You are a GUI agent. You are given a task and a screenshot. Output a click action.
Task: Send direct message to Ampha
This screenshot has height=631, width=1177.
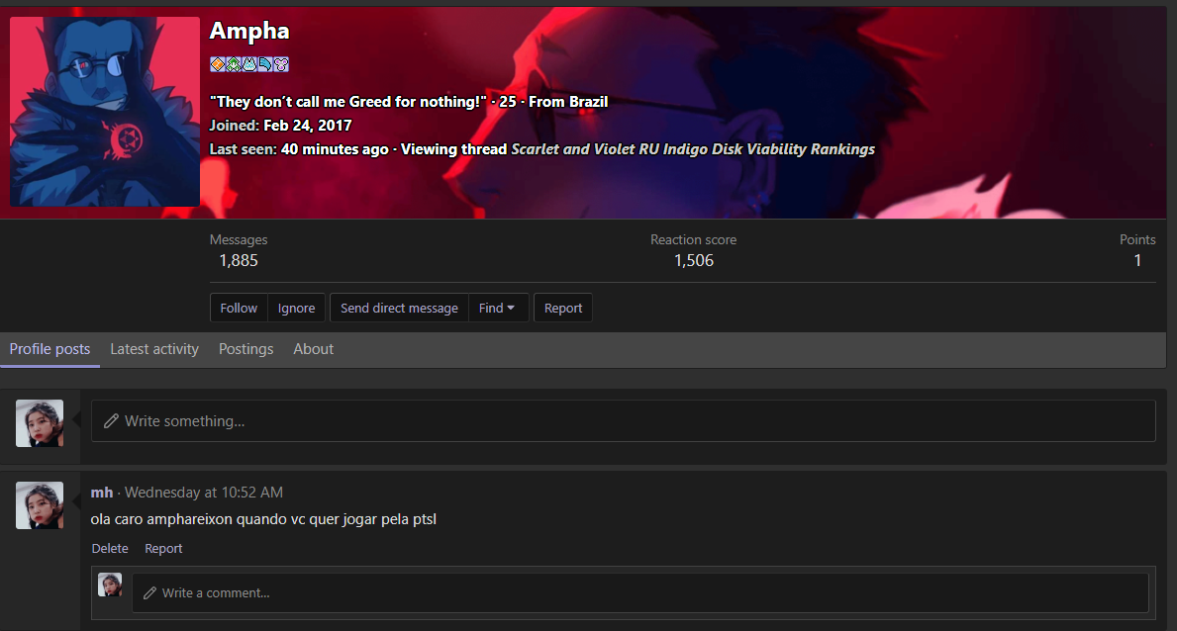pyautogui.click(x=399, y=308)
